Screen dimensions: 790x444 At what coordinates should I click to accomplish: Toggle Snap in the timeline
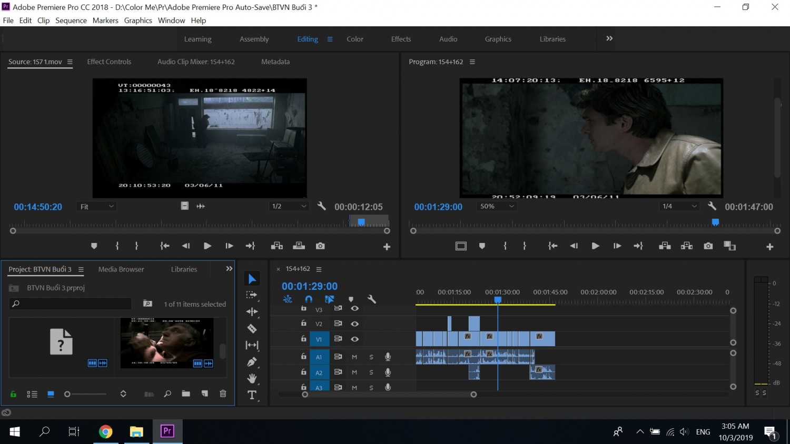(309, 299)
